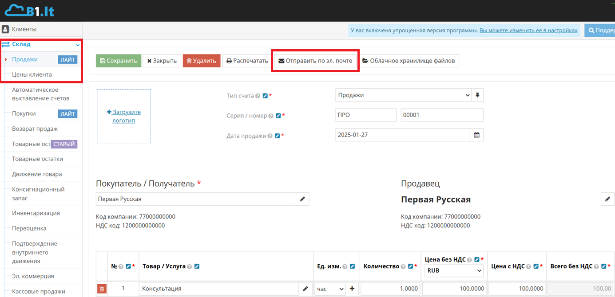
Task: Open the Тип счета dropdown
Action: 403,95
